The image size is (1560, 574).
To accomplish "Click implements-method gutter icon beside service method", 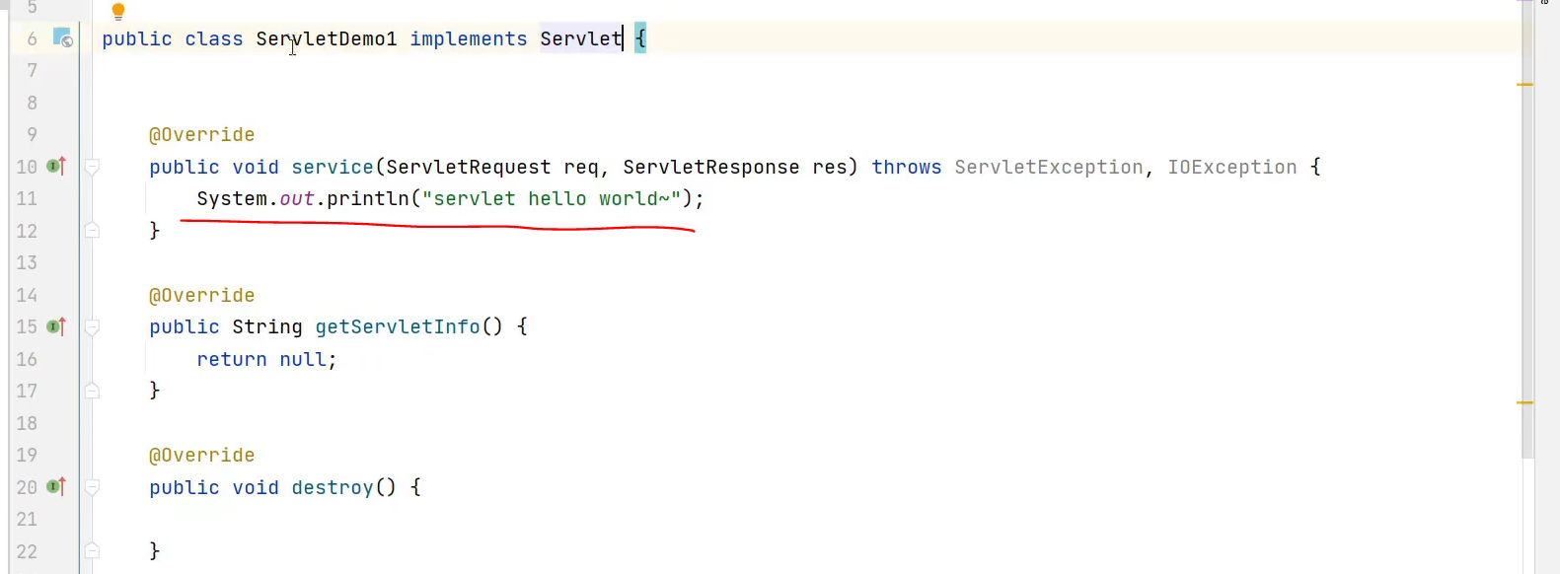I will tap(56, 166).
